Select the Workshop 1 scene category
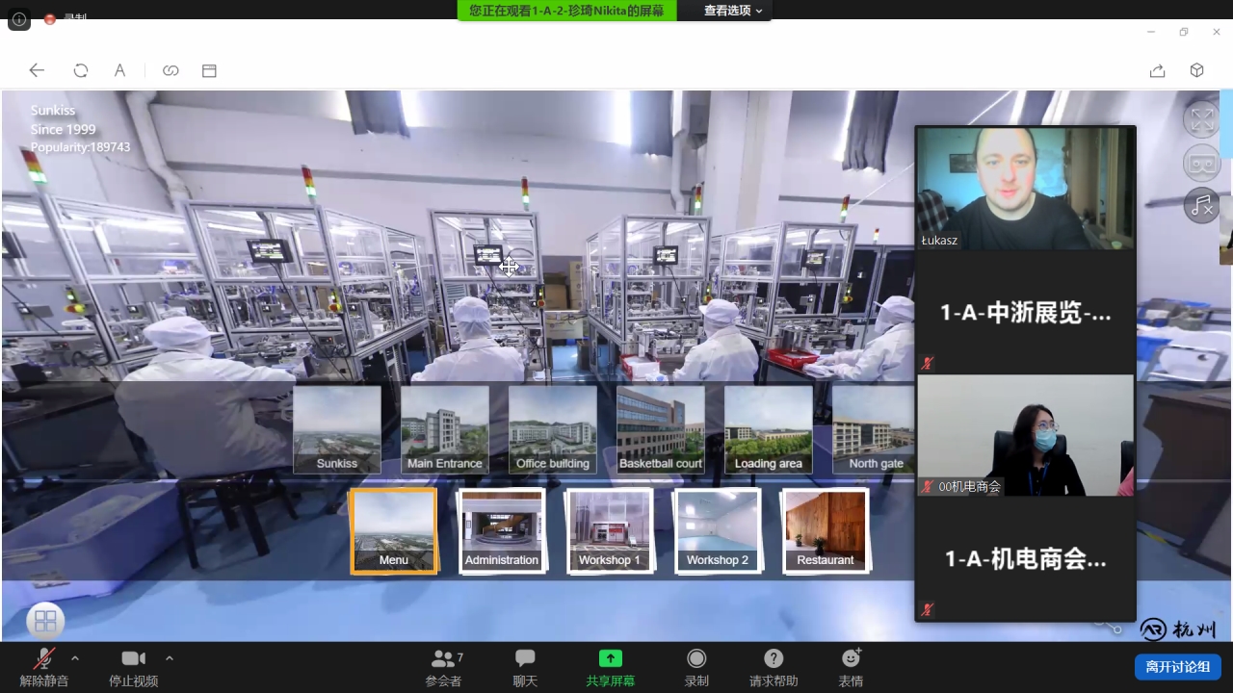 [x=609, y=530]
